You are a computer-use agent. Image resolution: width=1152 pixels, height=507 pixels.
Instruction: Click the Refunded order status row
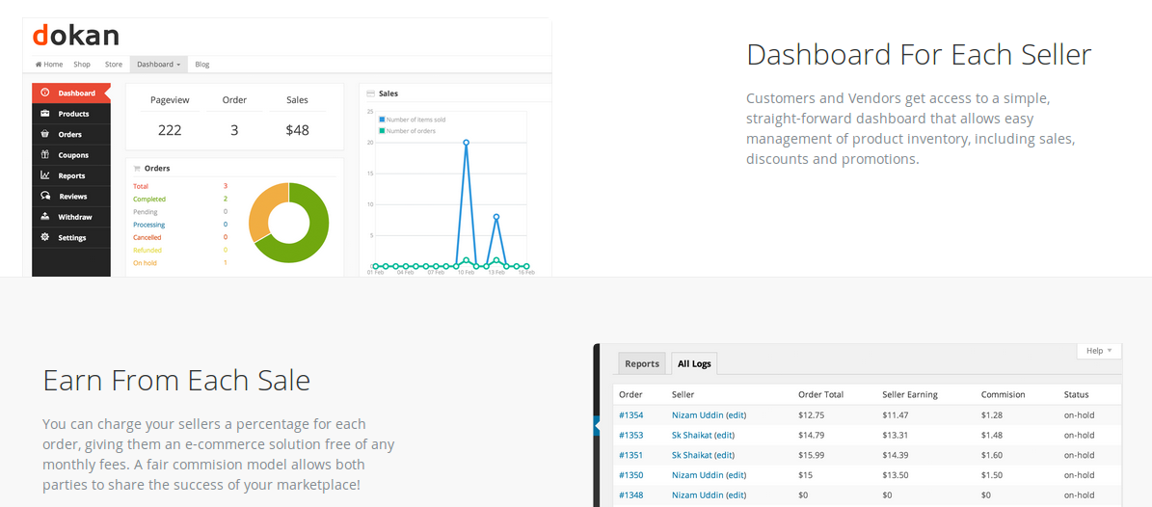click(180, 250)
